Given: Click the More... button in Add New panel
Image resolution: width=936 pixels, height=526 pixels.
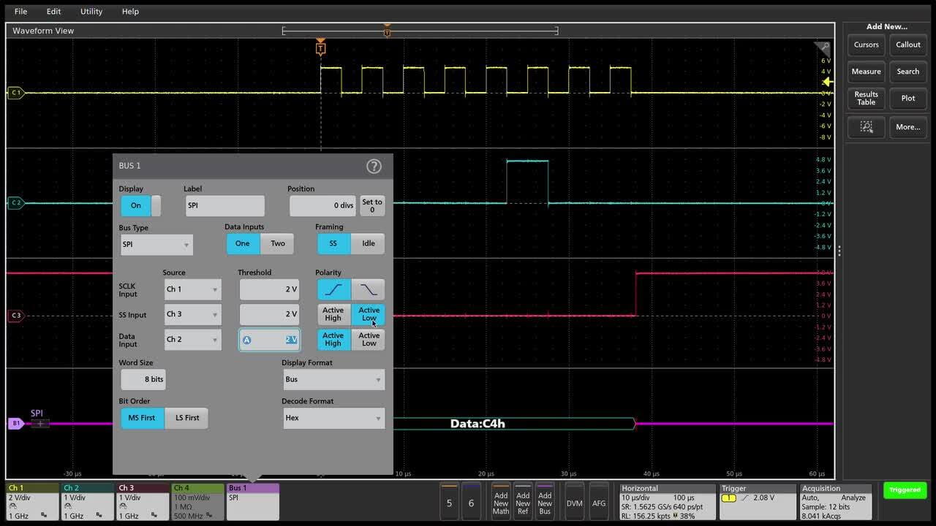Looking at the screenshot, I should tap(908, 127).
